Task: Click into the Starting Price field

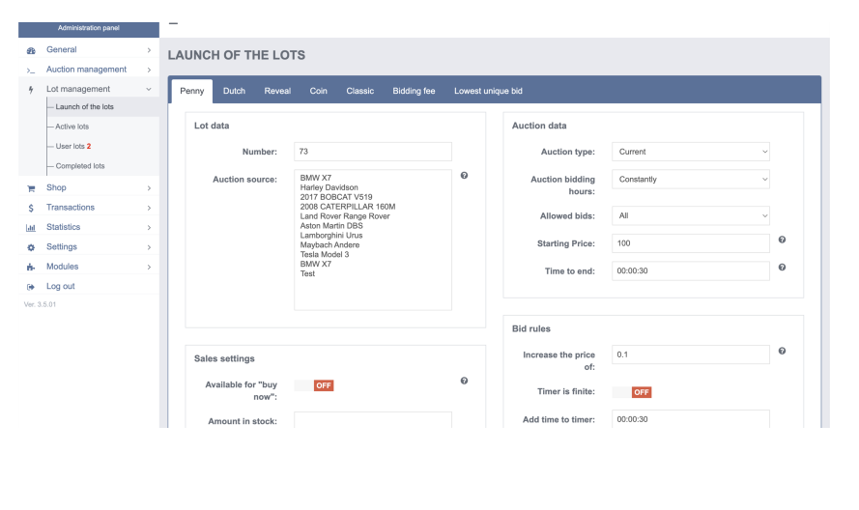Action: [690, 243]
